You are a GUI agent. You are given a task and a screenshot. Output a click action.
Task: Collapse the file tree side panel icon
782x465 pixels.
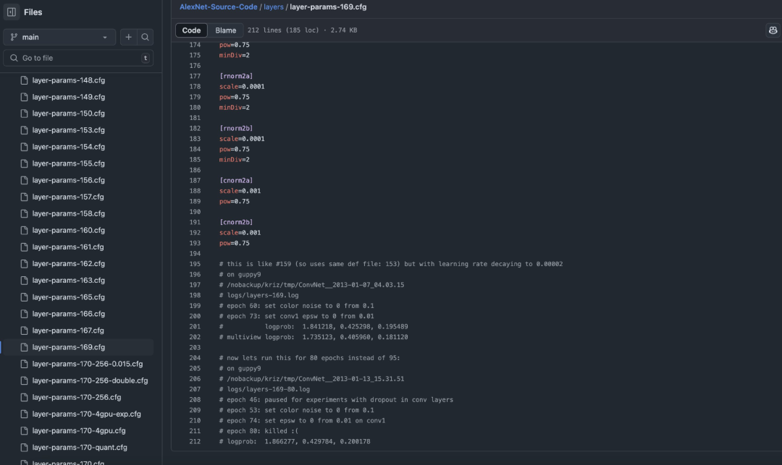pos(12,12)
